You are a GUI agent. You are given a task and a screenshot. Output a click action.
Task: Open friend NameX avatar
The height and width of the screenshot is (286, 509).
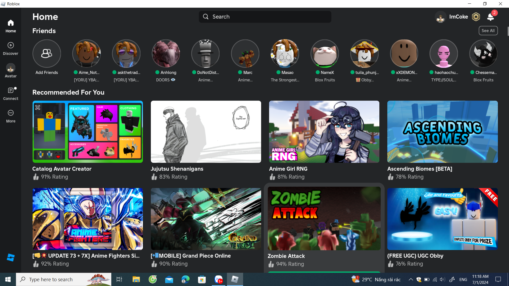pos(325,53)
